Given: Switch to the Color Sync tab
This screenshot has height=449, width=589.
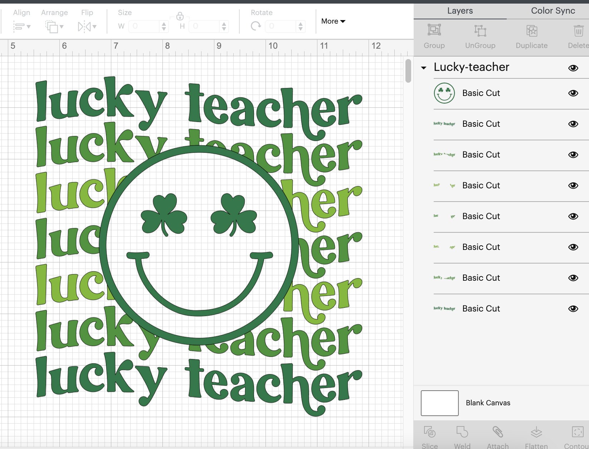Looking at the screenshot, I should coord(552,10).
